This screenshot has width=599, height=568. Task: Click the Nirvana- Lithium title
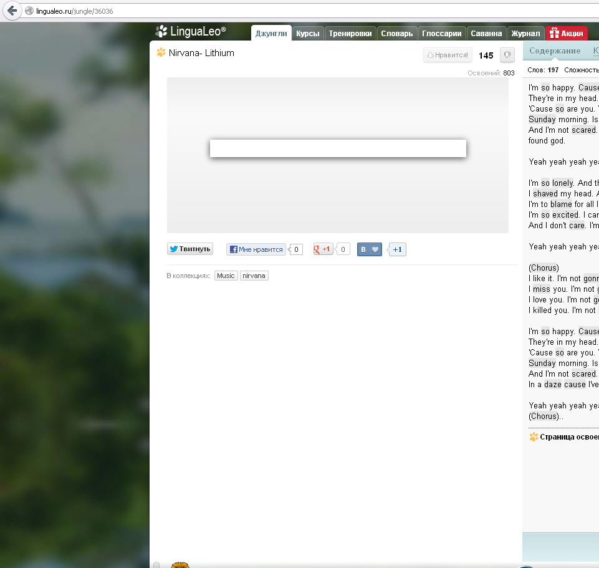tap(201, 53)
